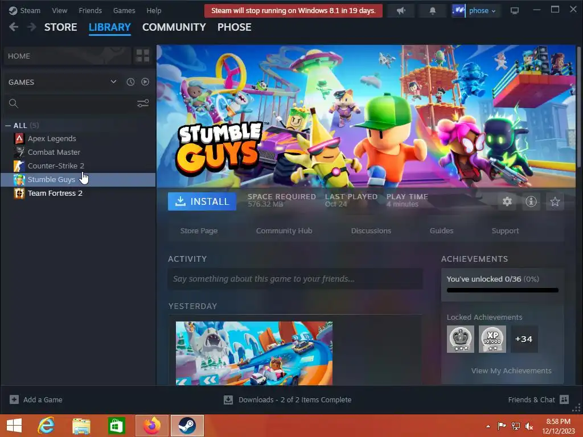Select Combat Master in library list
The width and height of the screenshot is (583, 437).
(x=54, y=152)
